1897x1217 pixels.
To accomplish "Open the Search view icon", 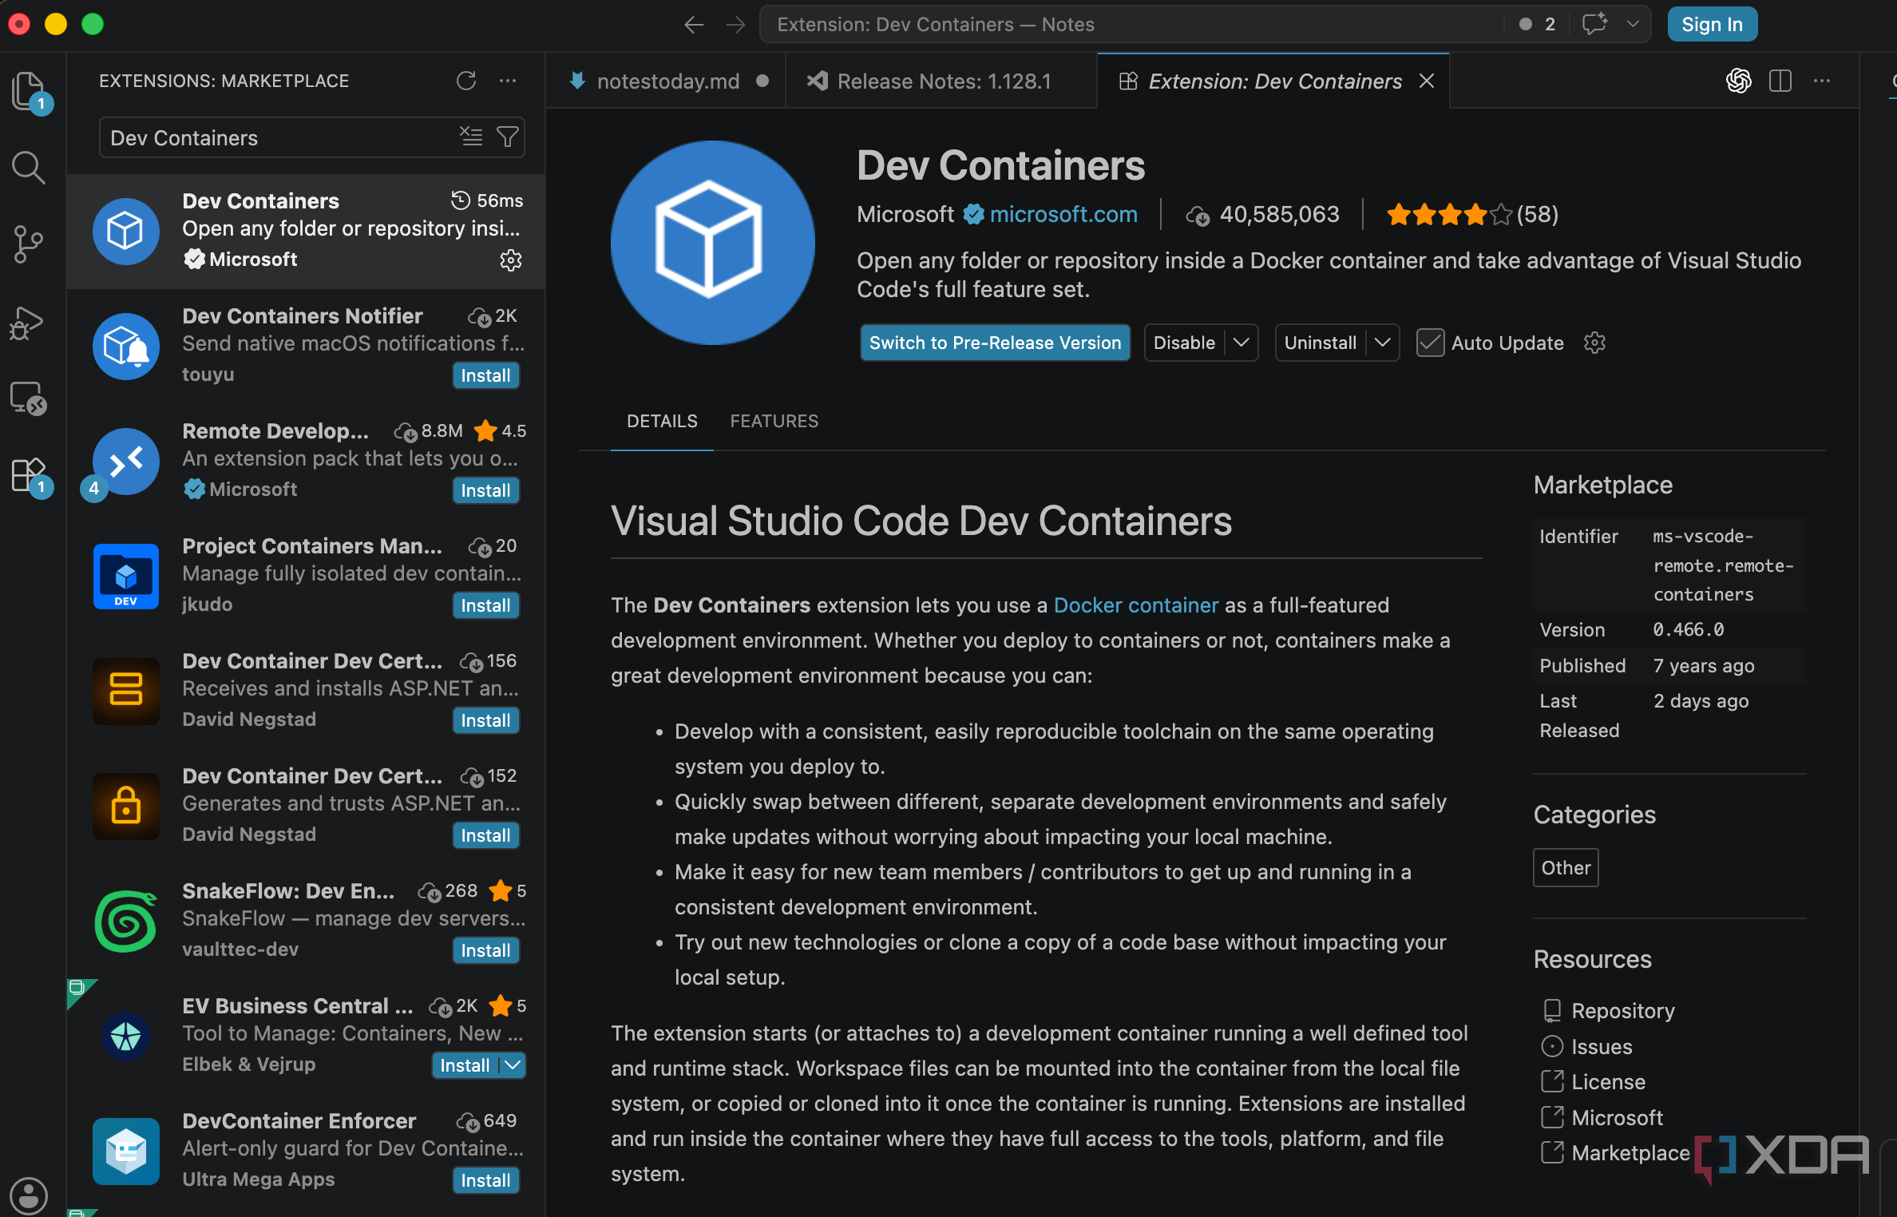I will (x=29, y=167).
